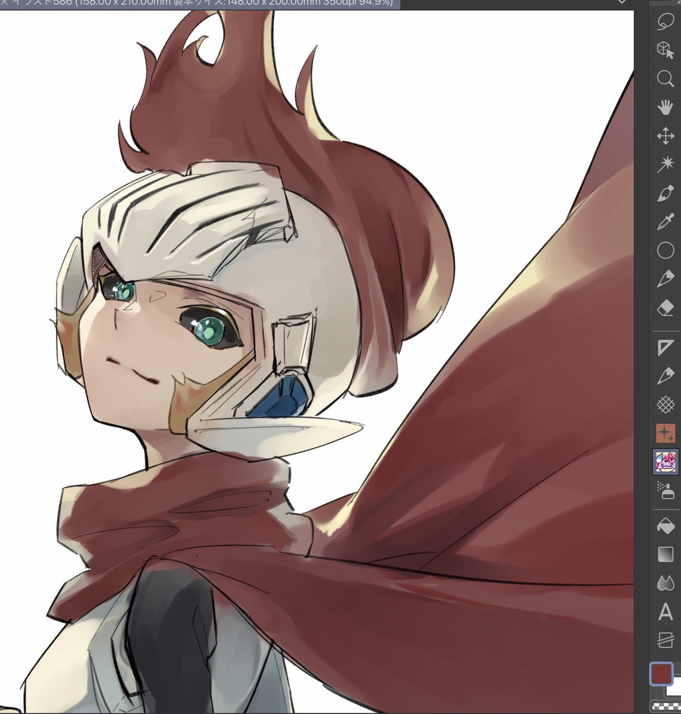Select the Object operation cube tool
The width and height of the screenshot is (681, 714).
[665, 50]
